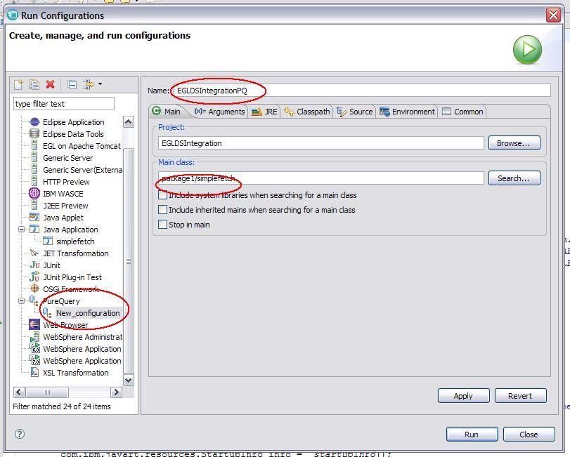Click the Java Applet icon
Image resolution: width=570 pixels, height=457 pixels.
coord(34,218)
